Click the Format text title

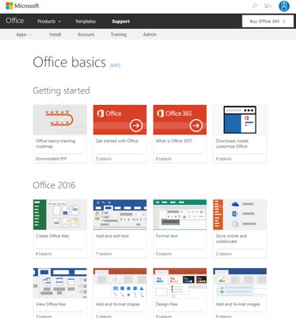tap(167, 236)
